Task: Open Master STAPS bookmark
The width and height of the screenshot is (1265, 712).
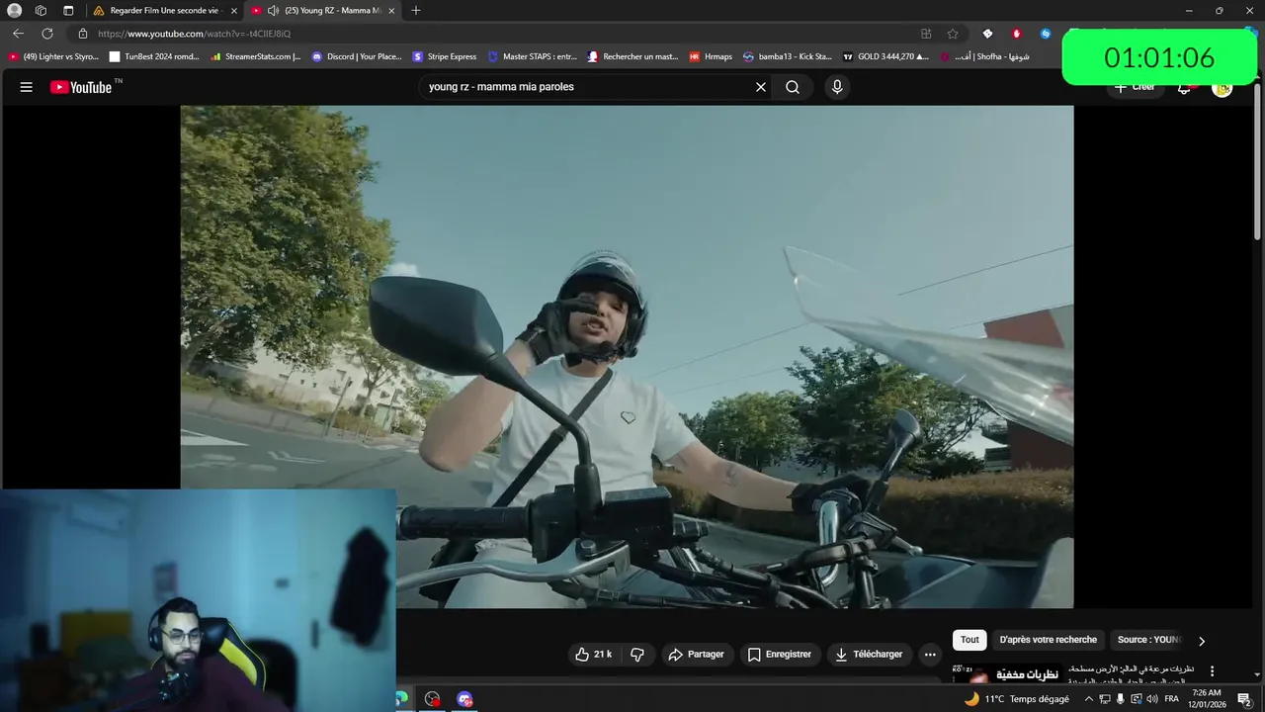Action: click(533, 56)
